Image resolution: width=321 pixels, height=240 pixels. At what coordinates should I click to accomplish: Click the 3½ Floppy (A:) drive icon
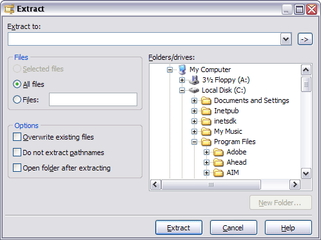(194, 80)
